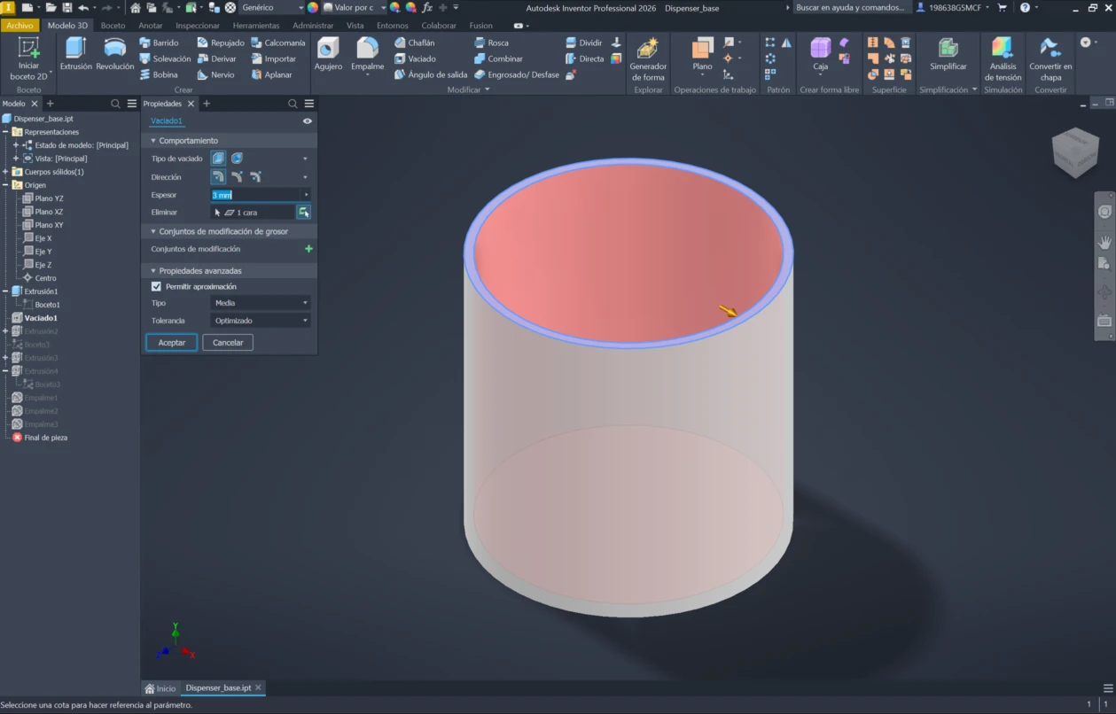Image resolution: width=1116 pixels, height=714 pixels.
Task: Select the second Dirección option
Action: point(237,177)
